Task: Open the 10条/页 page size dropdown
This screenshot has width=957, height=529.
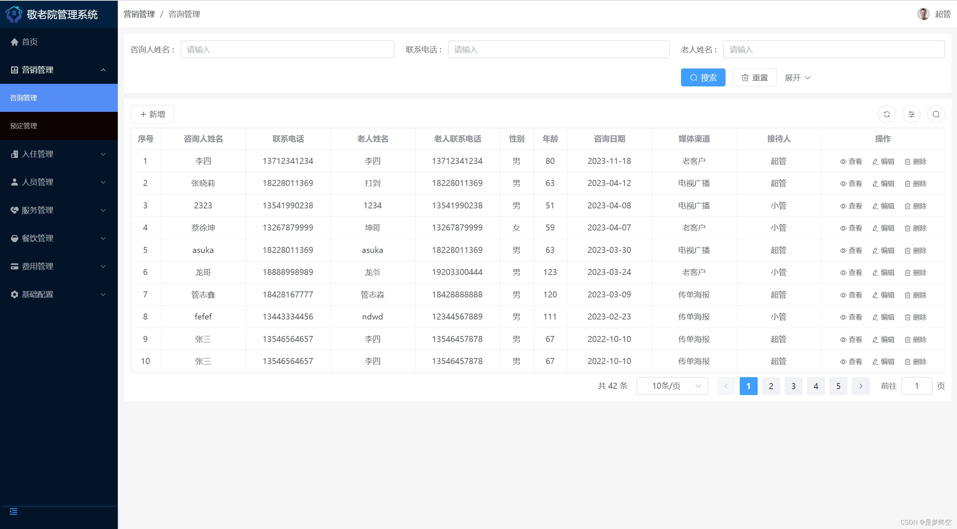Action: [x=672, y=386]
